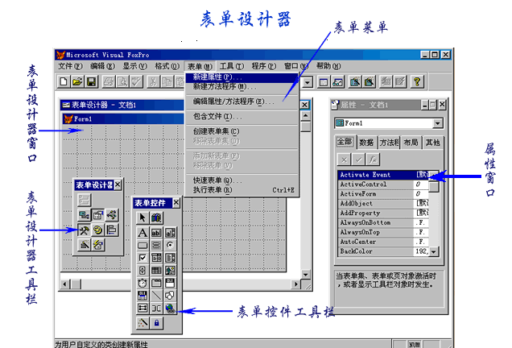Select the Text Box control (abl)

(156, 233)
